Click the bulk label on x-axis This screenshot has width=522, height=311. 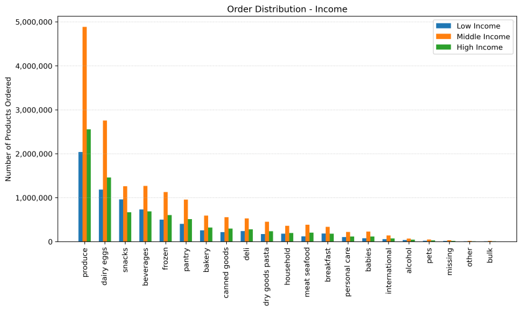[490, 256]
